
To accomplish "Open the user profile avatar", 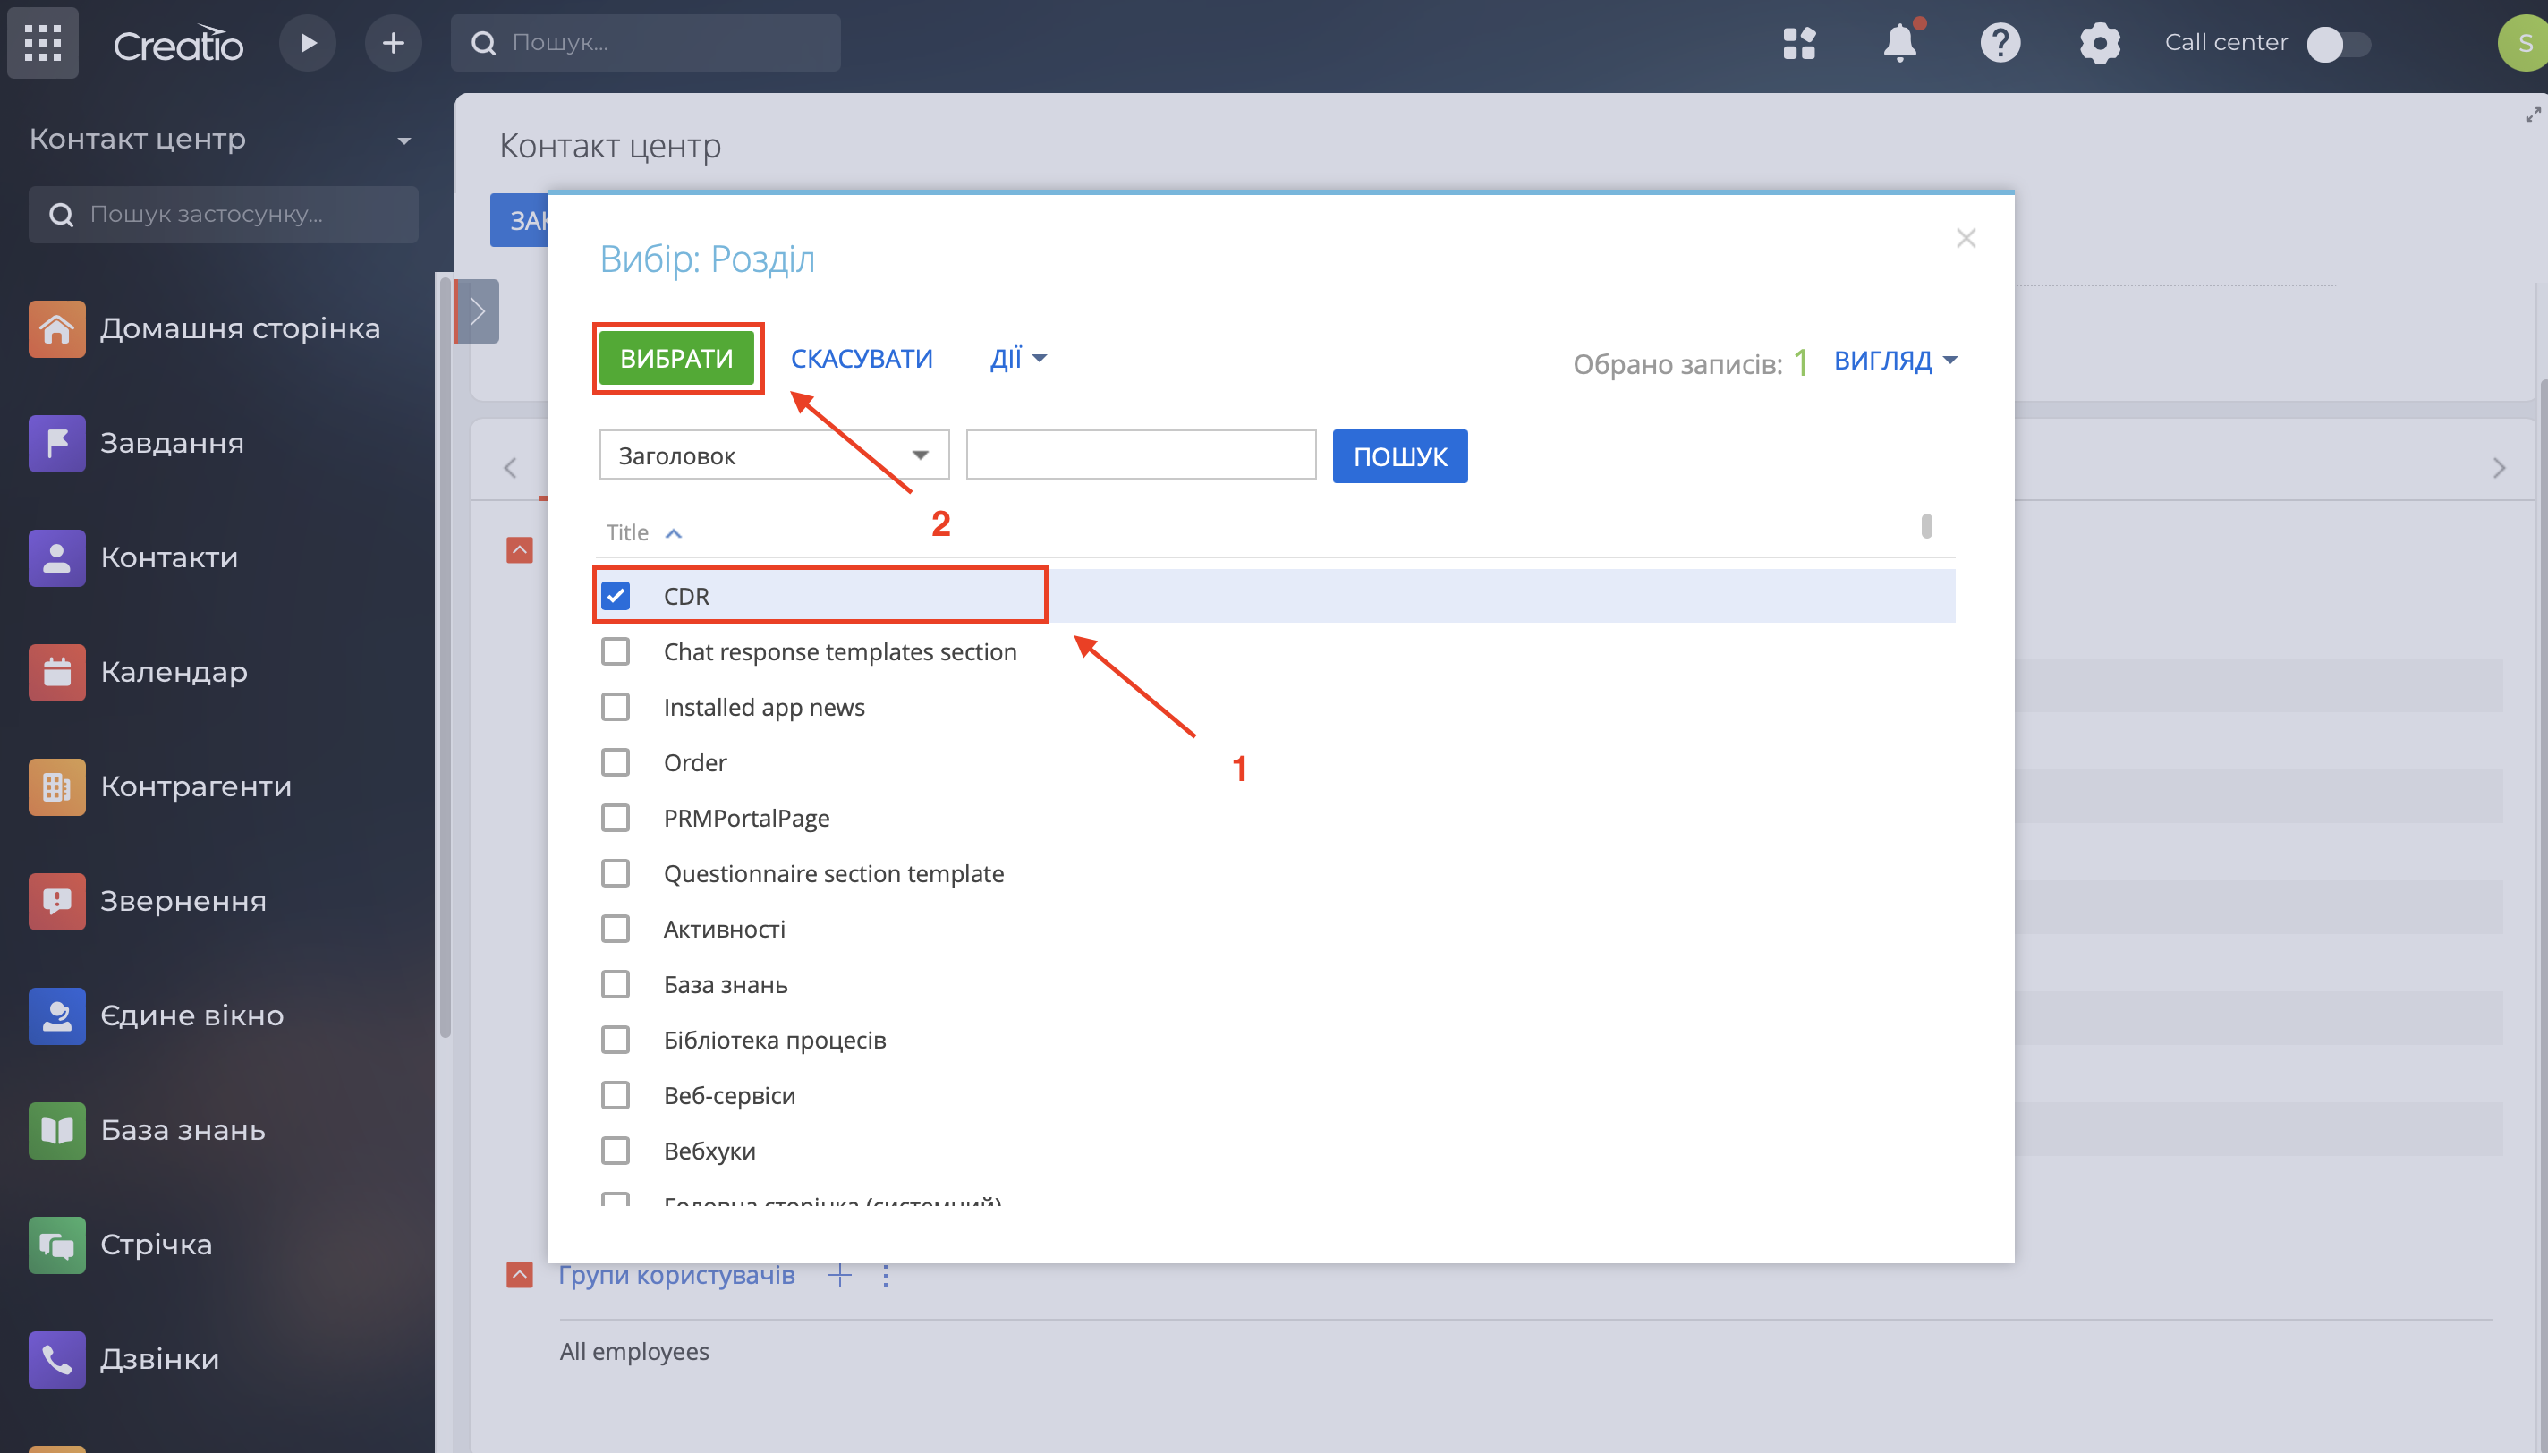I will pos(2524,43).
